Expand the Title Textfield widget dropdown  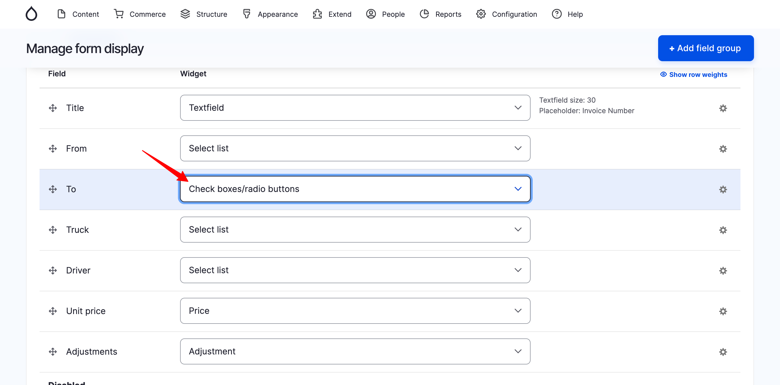(x=355, y=108)
